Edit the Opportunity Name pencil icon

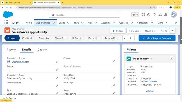pyautogui.click(x=57, y=78)
